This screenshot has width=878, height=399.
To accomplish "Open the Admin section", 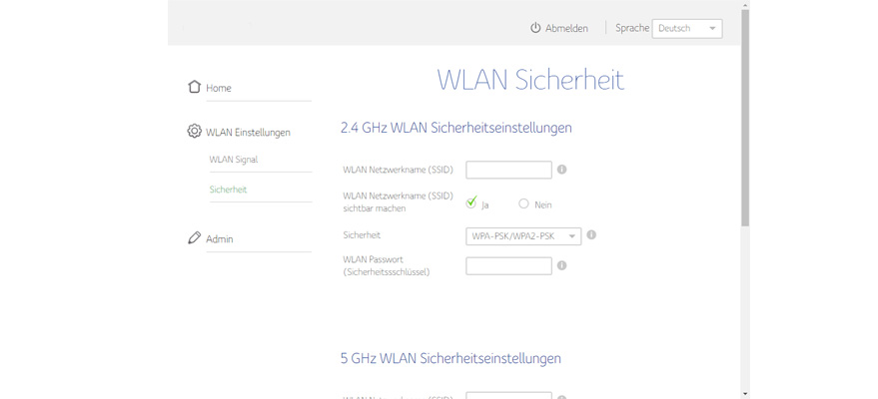I will pyautogui.click(x=220, y=239).
